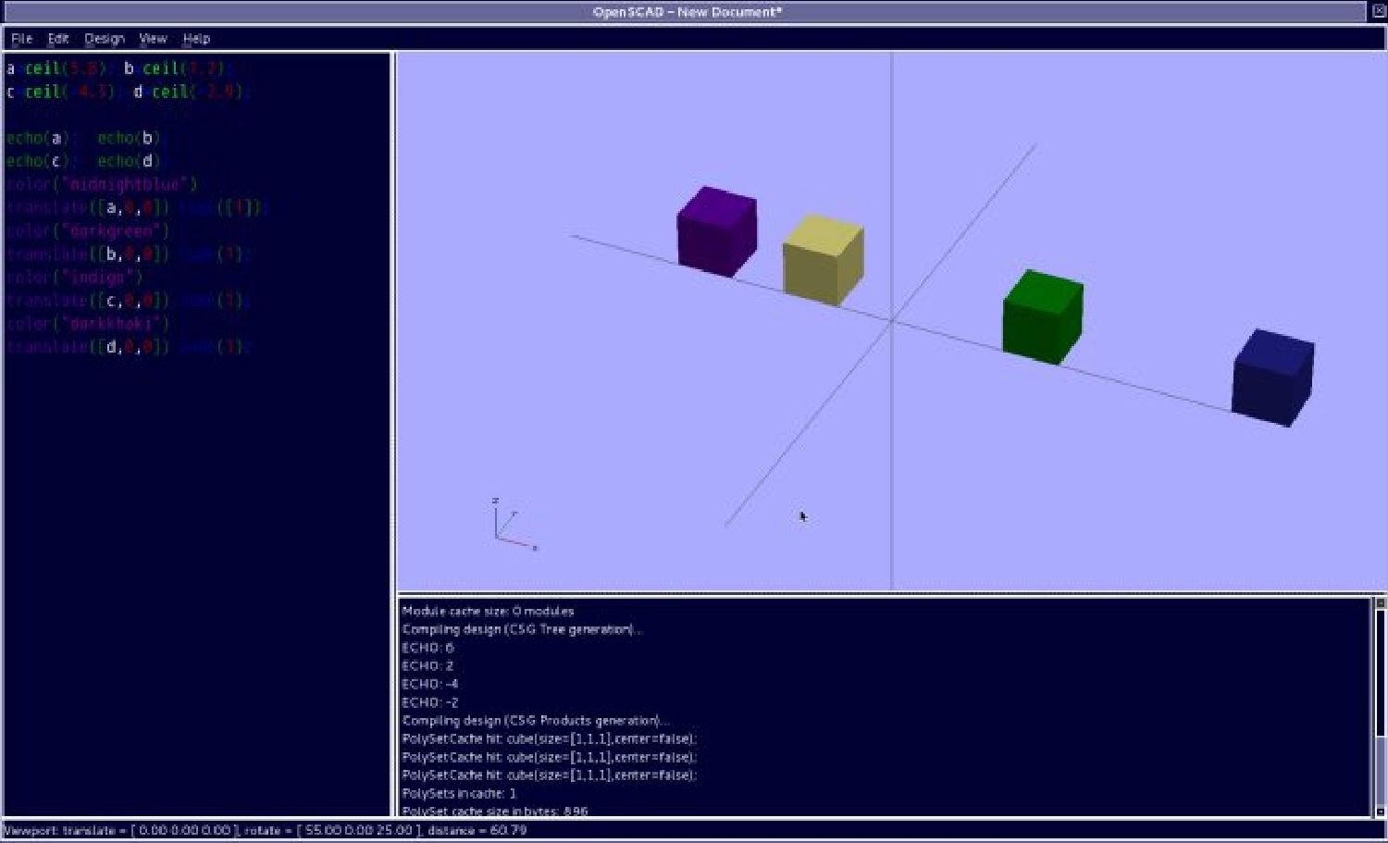Open the View menu
The width and height of the screenshot is (1388, 843).
[153, 39]
